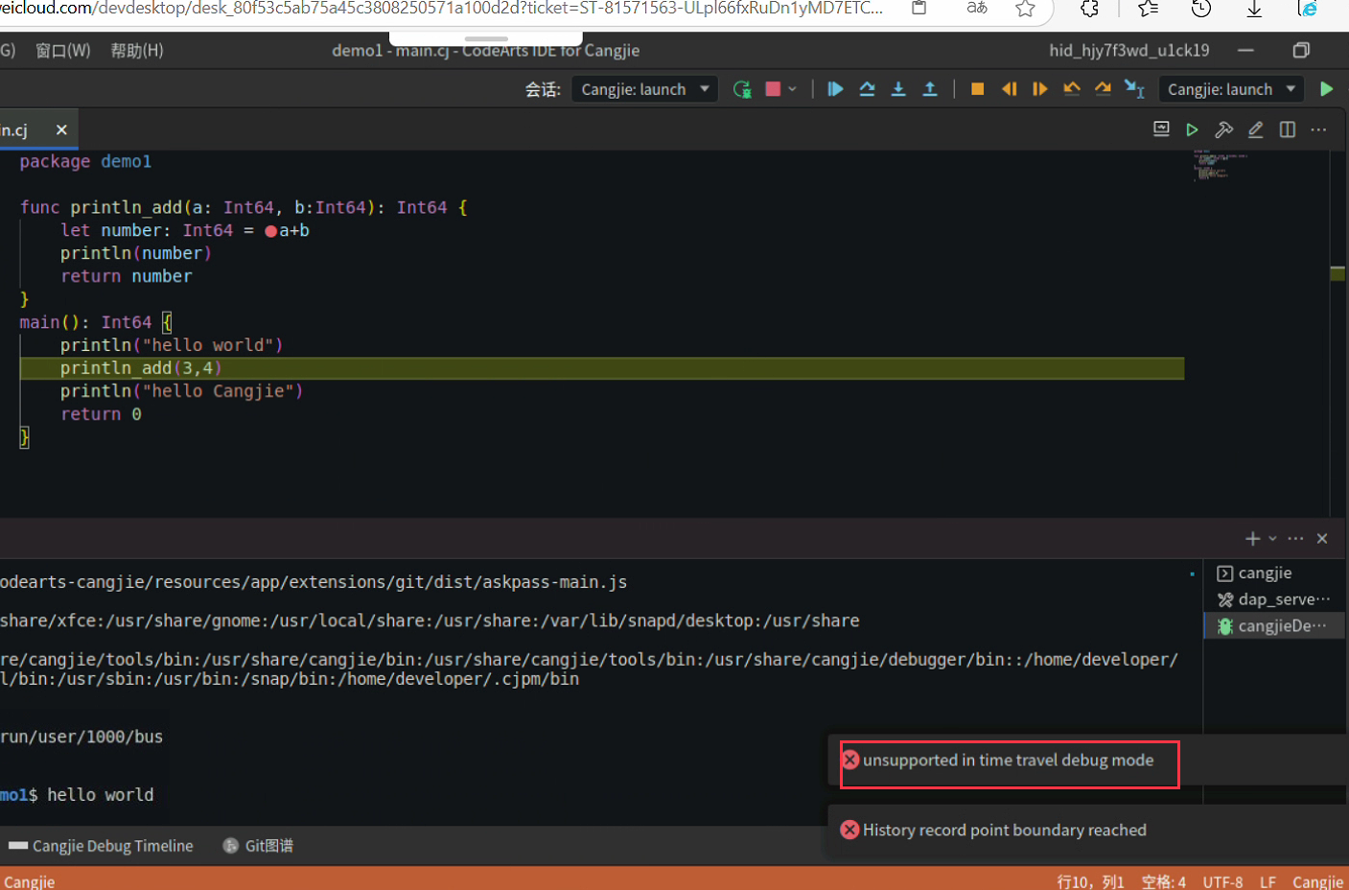Add this page to browser favorites (star)
This screenshot has width=1349, height=890.
coord(1025,9)
